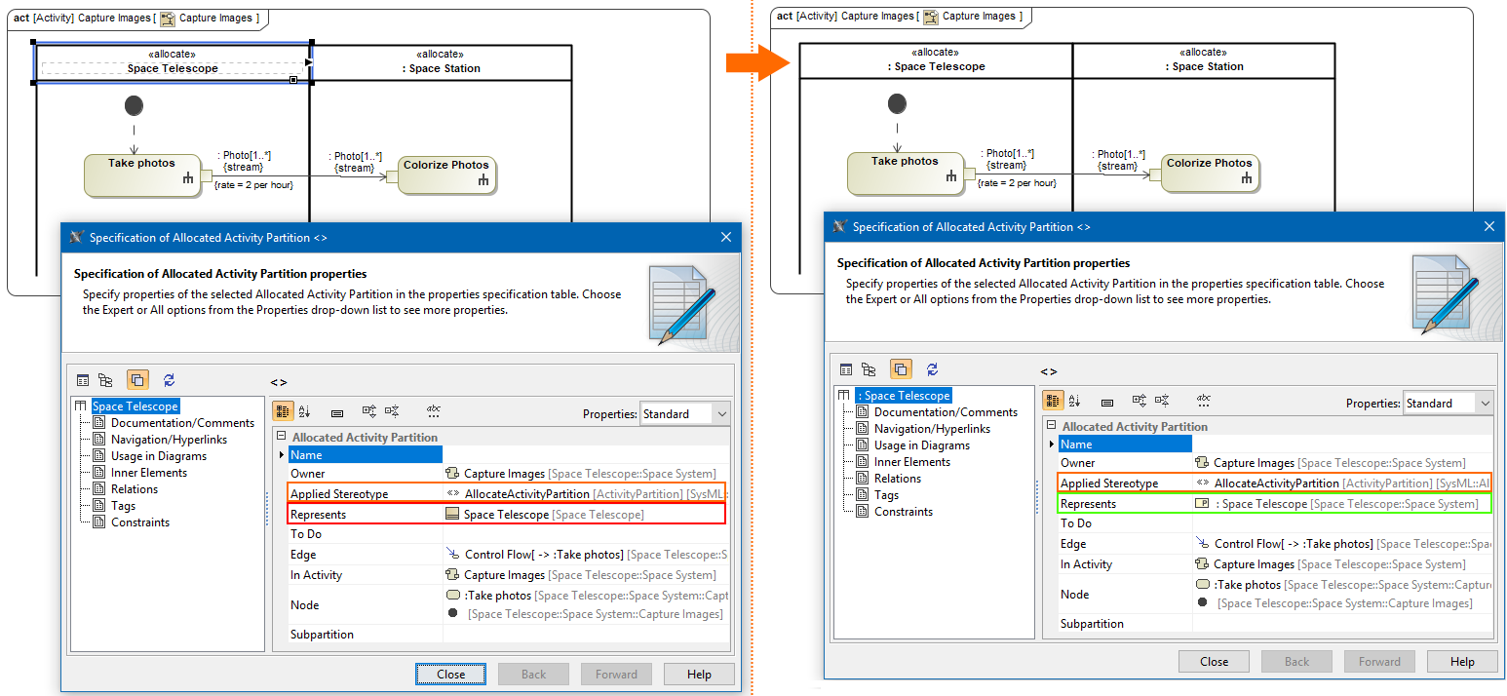Toggle Categorized view button in green-boxed Represents dialog
The width and height of the screenshot is (1507, 696).
pos(1053,401)
